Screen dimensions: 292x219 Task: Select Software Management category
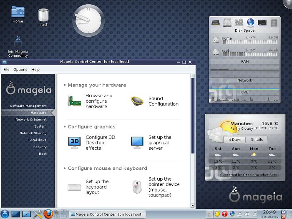point(28,106)
